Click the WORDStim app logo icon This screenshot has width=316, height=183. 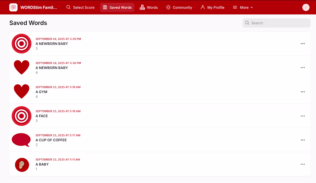pyautogui.click(x=13, y=7)
